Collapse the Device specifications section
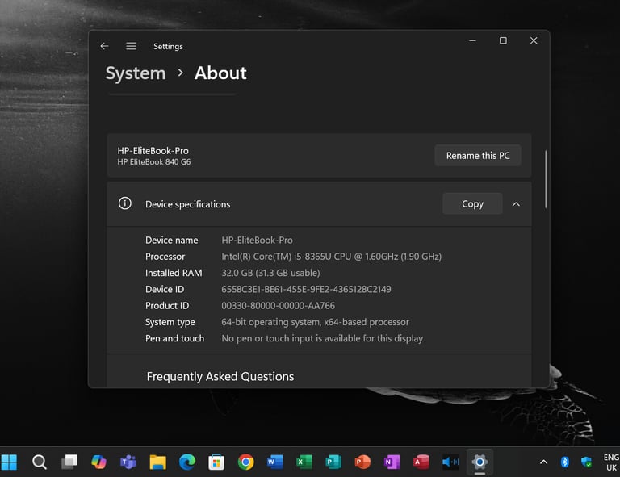Image resolution: width=620 pixels, height=477 pixels. click(x=516, y=204)
